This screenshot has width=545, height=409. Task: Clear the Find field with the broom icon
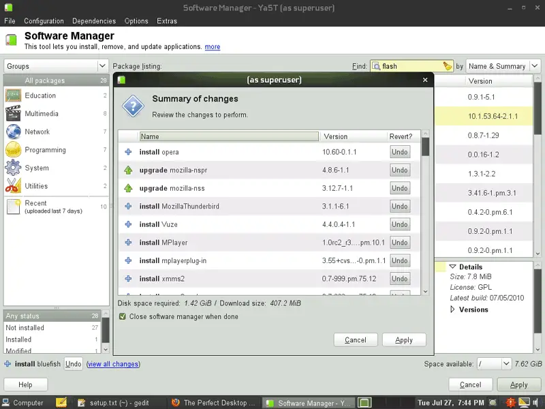[448, 66]
